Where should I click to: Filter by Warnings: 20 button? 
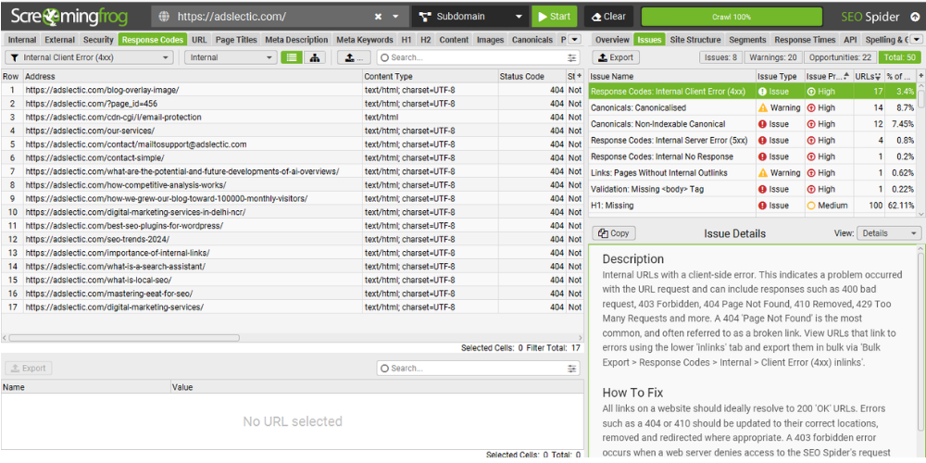click(x=771, y=57)
